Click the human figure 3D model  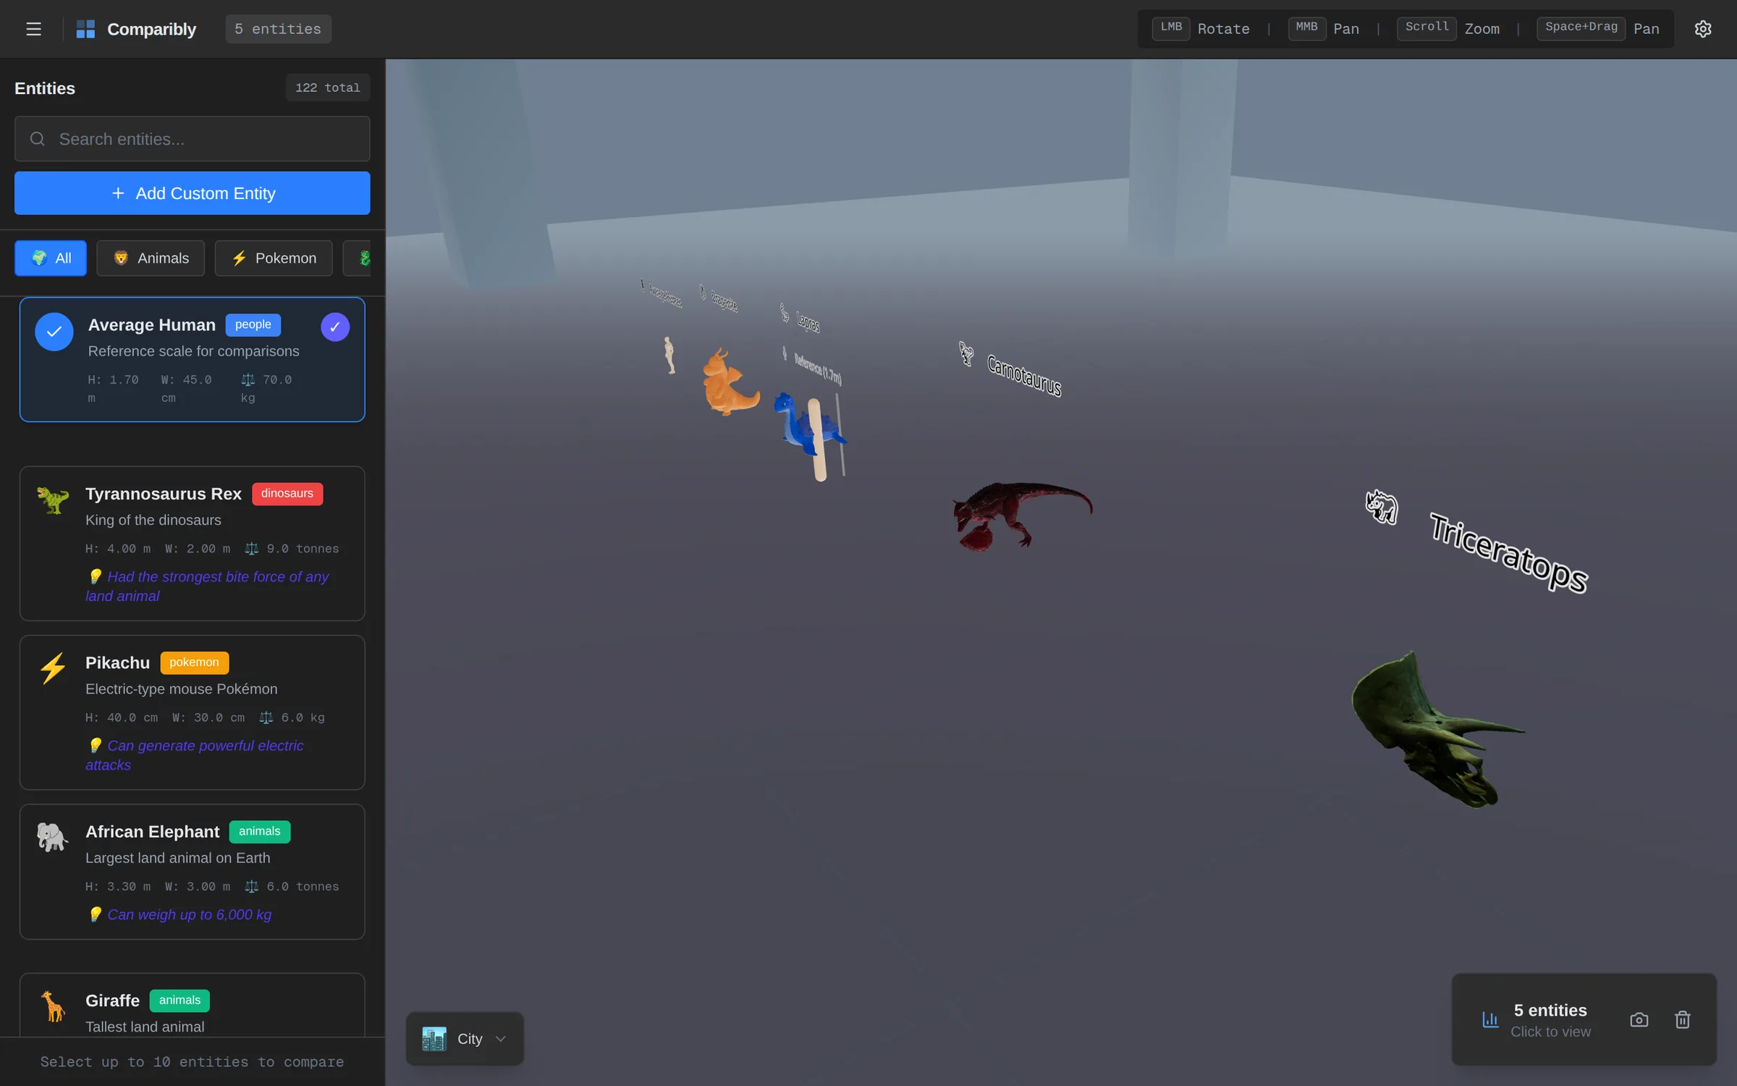pyautogui.click(x=669, y=355)
